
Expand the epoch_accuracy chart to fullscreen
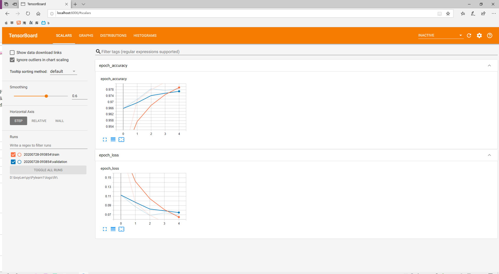(105, 139)
